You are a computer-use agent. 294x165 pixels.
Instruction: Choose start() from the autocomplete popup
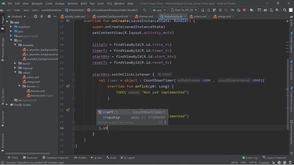coord(132,112)
